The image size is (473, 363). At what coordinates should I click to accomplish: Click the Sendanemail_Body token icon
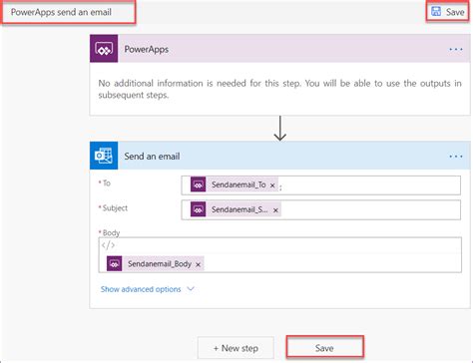click(115, 264)
